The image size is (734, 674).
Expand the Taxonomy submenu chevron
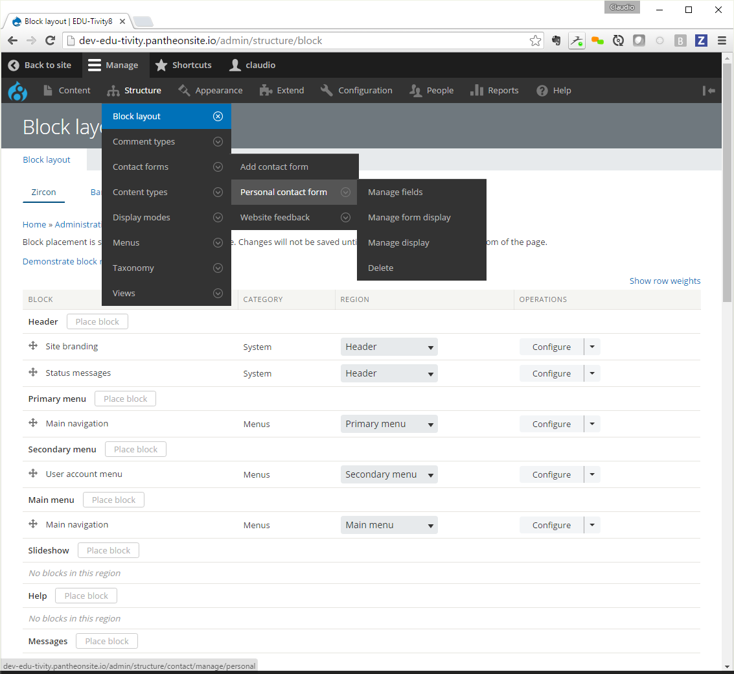[x=218, y=268]
